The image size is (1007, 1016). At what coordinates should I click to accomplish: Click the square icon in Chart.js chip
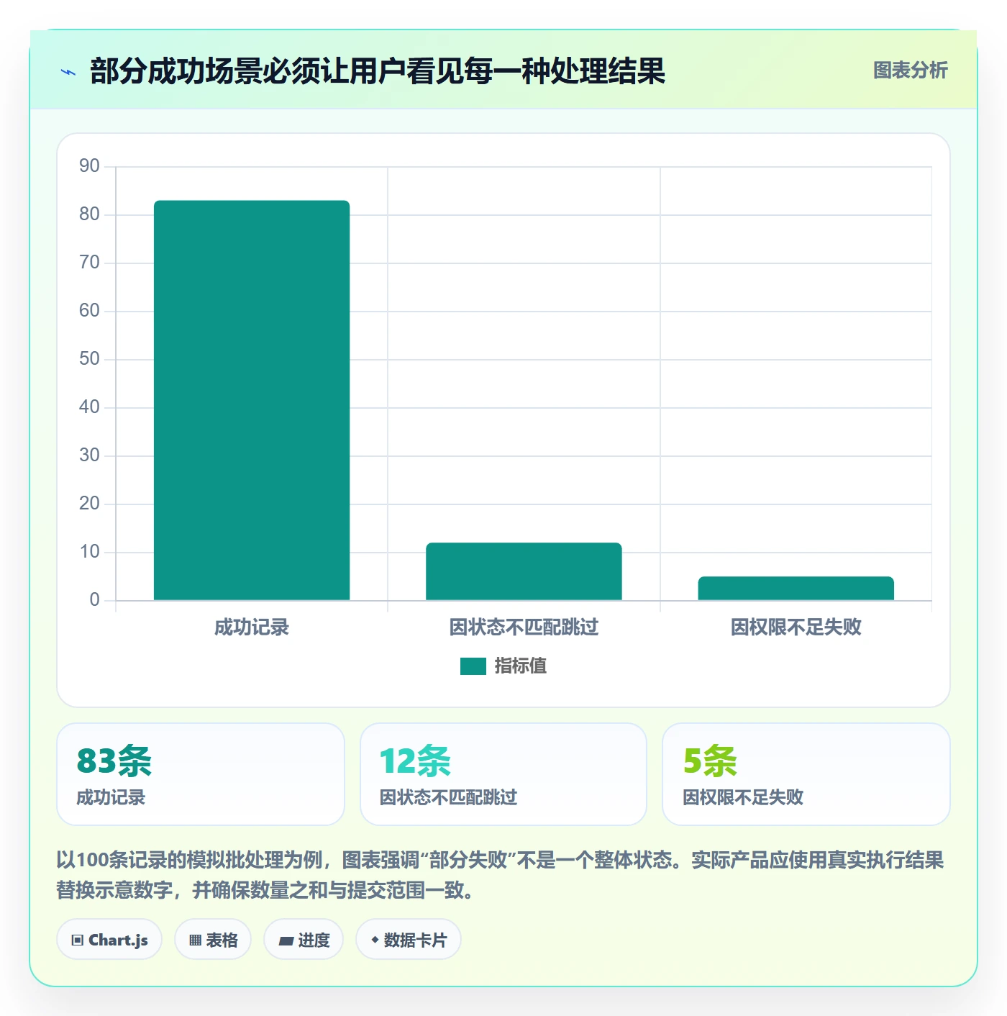(78, 940)
